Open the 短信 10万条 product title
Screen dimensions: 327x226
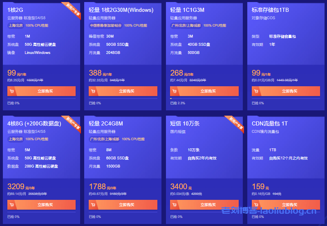point(185,123)
